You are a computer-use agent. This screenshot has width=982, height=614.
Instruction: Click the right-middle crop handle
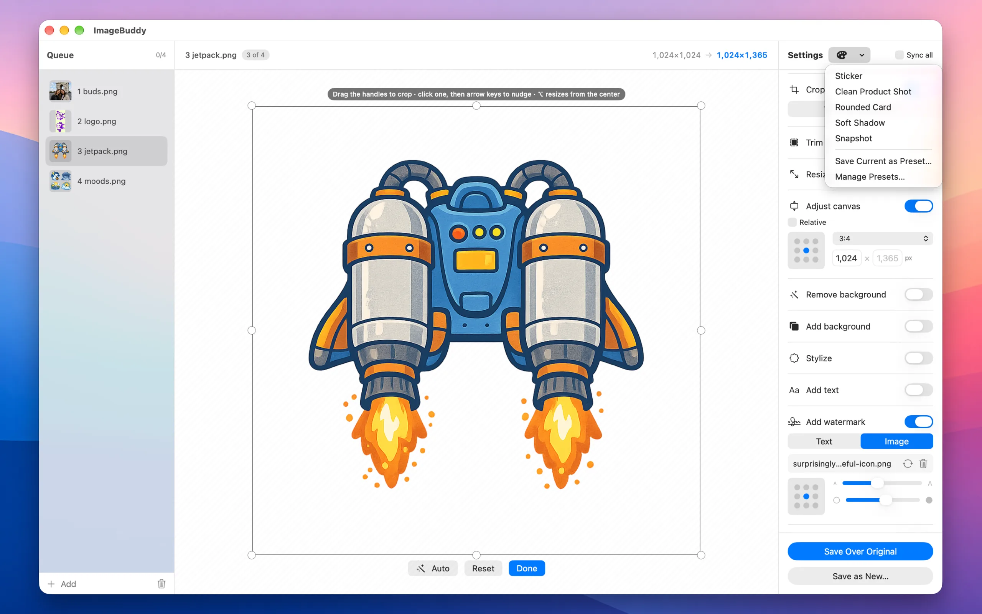[701, 330]
